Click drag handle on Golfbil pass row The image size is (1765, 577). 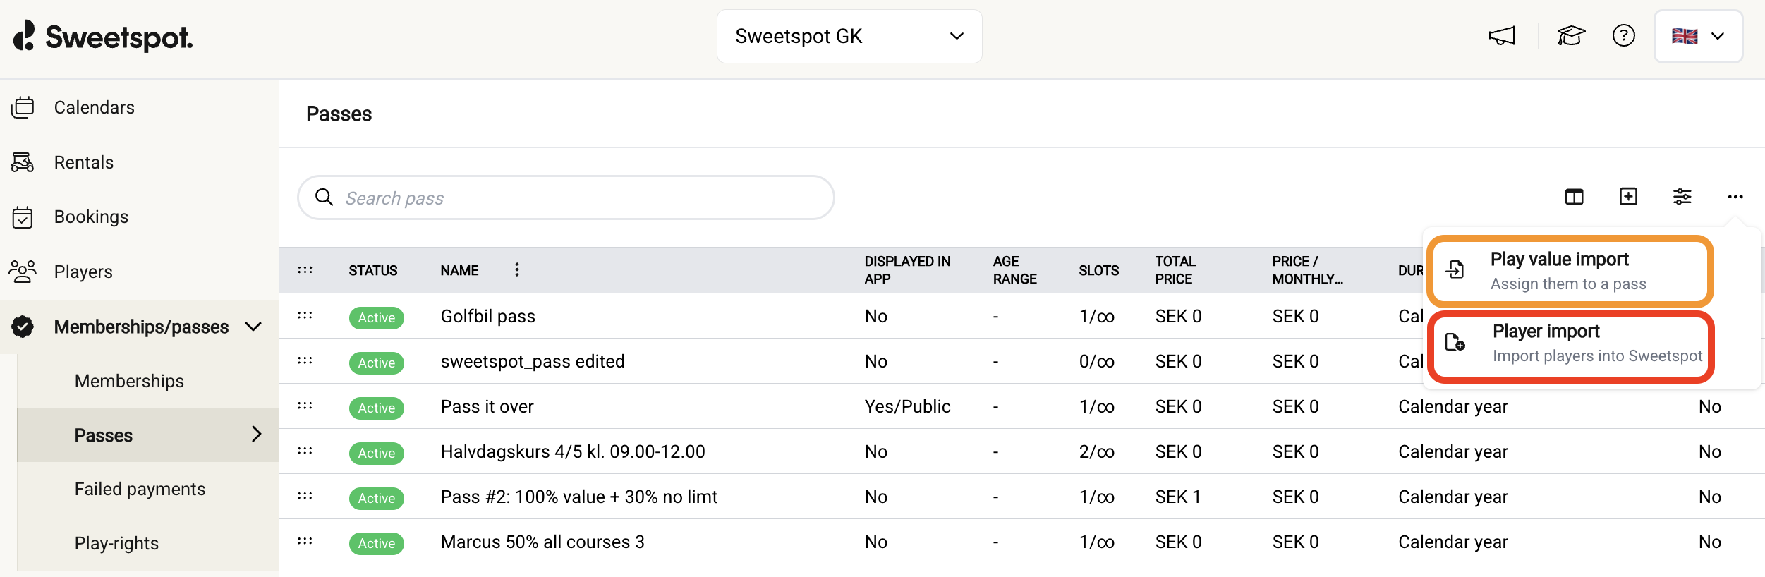(x=305, y=315)
